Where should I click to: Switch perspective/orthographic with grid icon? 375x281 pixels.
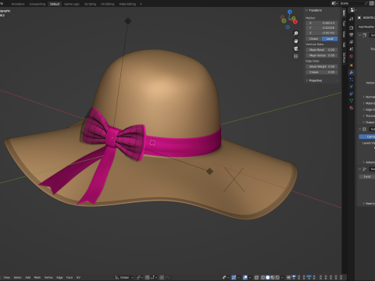click(x=296, y=56)
